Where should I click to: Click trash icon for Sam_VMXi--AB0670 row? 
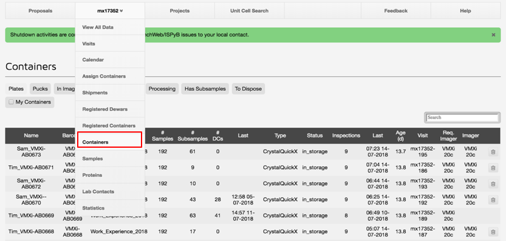coord(493,200)
